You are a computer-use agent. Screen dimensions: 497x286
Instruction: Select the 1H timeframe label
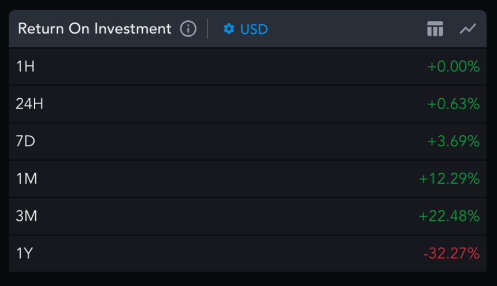point(25,66)
